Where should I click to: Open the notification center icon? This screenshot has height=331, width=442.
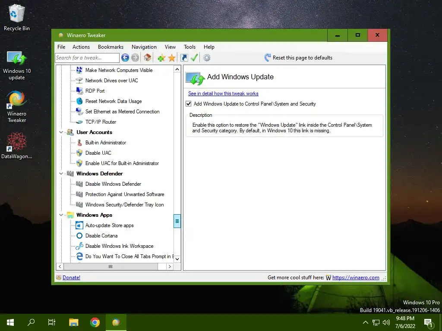coord(428,323)
